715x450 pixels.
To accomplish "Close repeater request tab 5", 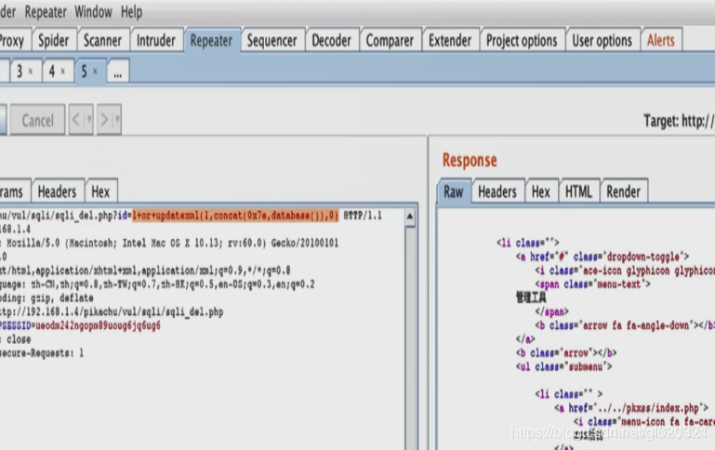I will point(95,71).
